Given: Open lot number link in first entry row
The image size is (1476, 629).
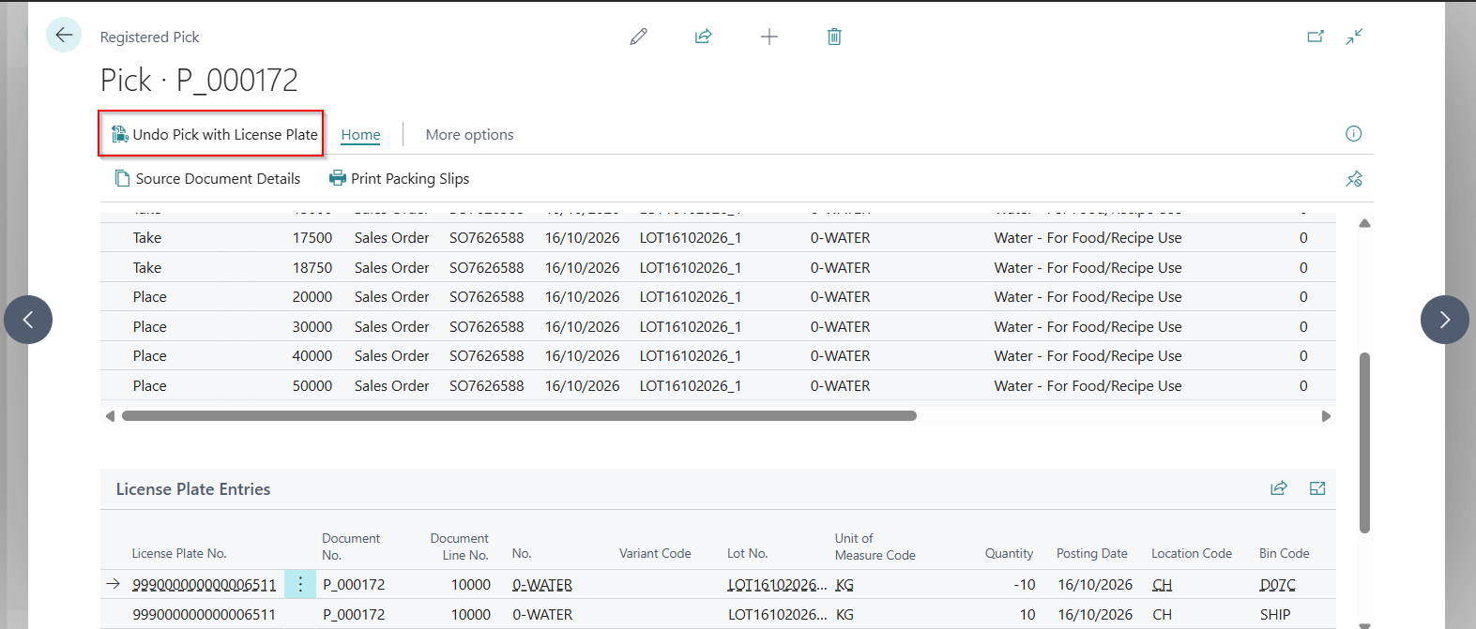Looking at the screenshot, I should [x=778, y=585].
